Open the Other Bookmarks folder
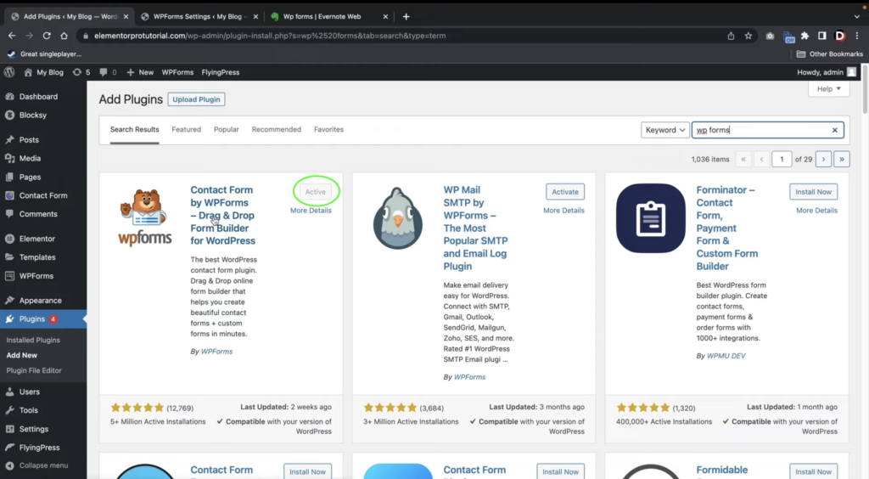The width and height of the screenshot is (869, 479). pyautogui.click(x=830, y=54)
